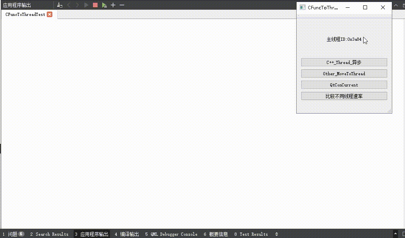Open the 6 概要信息 pane

[x=216, y=234]
